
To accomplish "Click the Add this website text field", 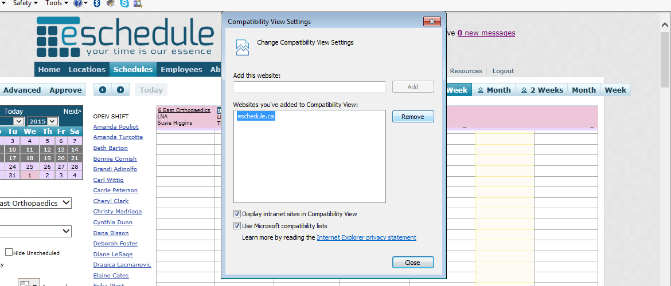I will point(310,87).
